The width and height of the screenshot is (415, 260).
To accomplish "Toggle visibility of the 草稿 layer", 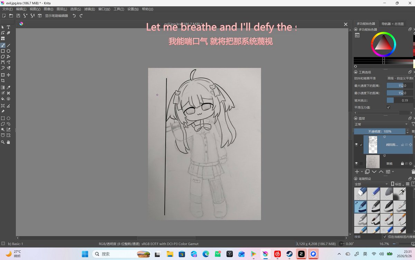I will pyautogui.click(x=356, y=163).
